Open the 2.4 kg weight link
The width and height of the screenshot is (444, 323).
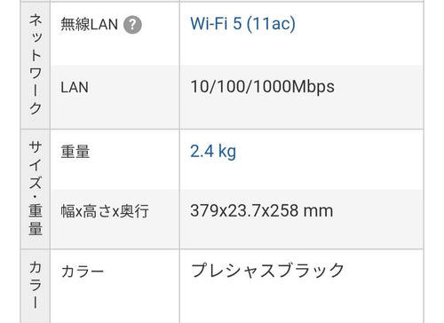point(213,152)
